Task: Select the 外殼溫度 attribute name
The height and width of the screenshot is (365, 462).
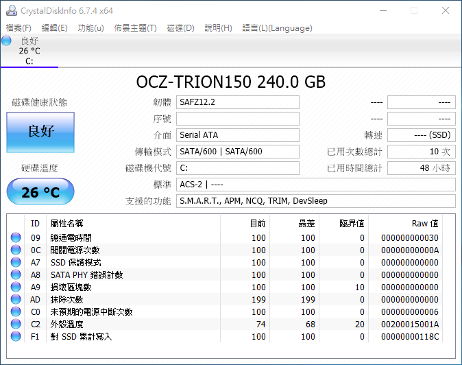Action: (67, 325)
